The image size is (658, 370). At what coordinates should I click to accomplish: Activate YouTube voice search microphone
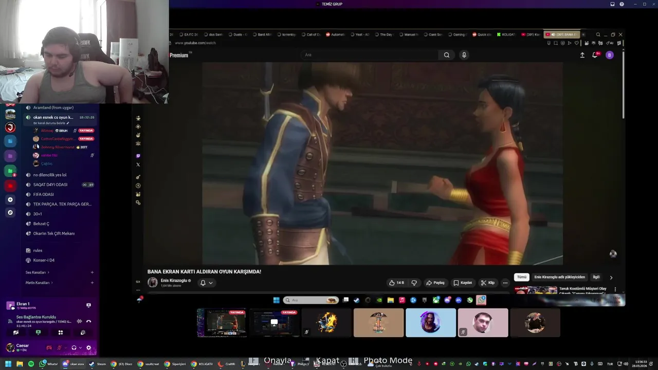pos(464,55)
